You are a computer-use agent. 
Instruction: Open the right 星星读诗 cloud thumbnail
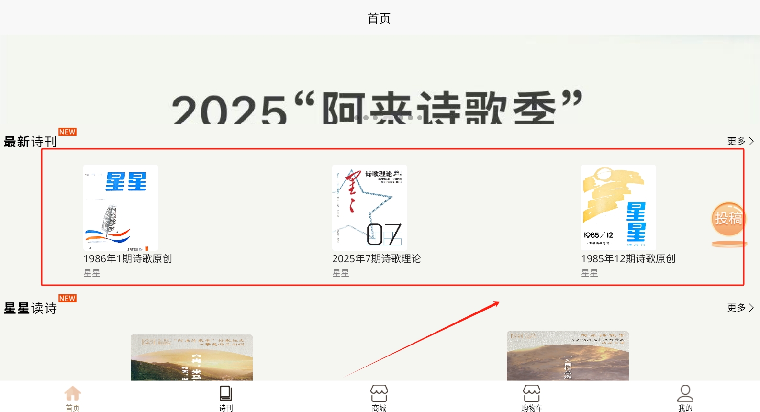tap(568, 356)
